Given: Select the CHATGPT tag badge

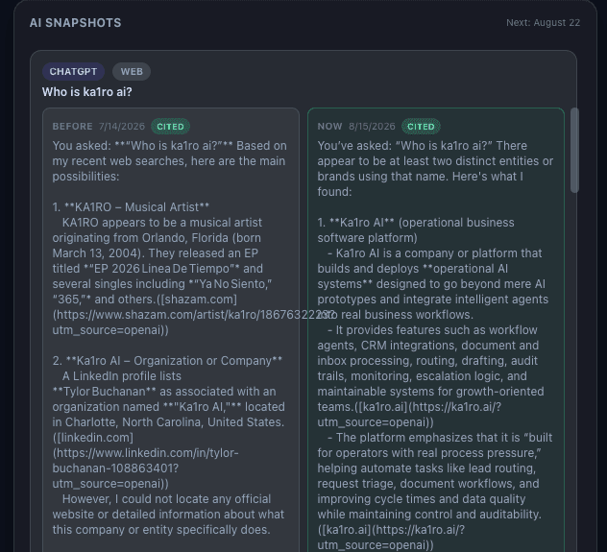Looking at the screenshot, I should (x=73, y=72).
